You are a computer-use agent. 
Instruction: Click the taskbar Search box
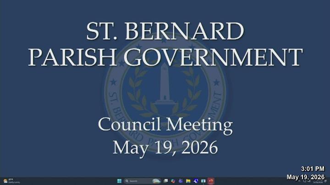[x=143, y=181]
